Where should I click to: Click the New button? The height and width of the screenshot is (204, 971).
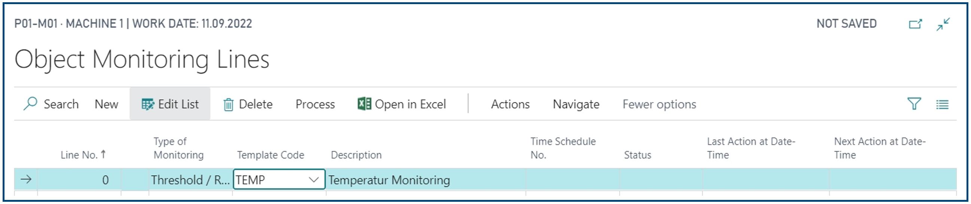click(106, 104)
